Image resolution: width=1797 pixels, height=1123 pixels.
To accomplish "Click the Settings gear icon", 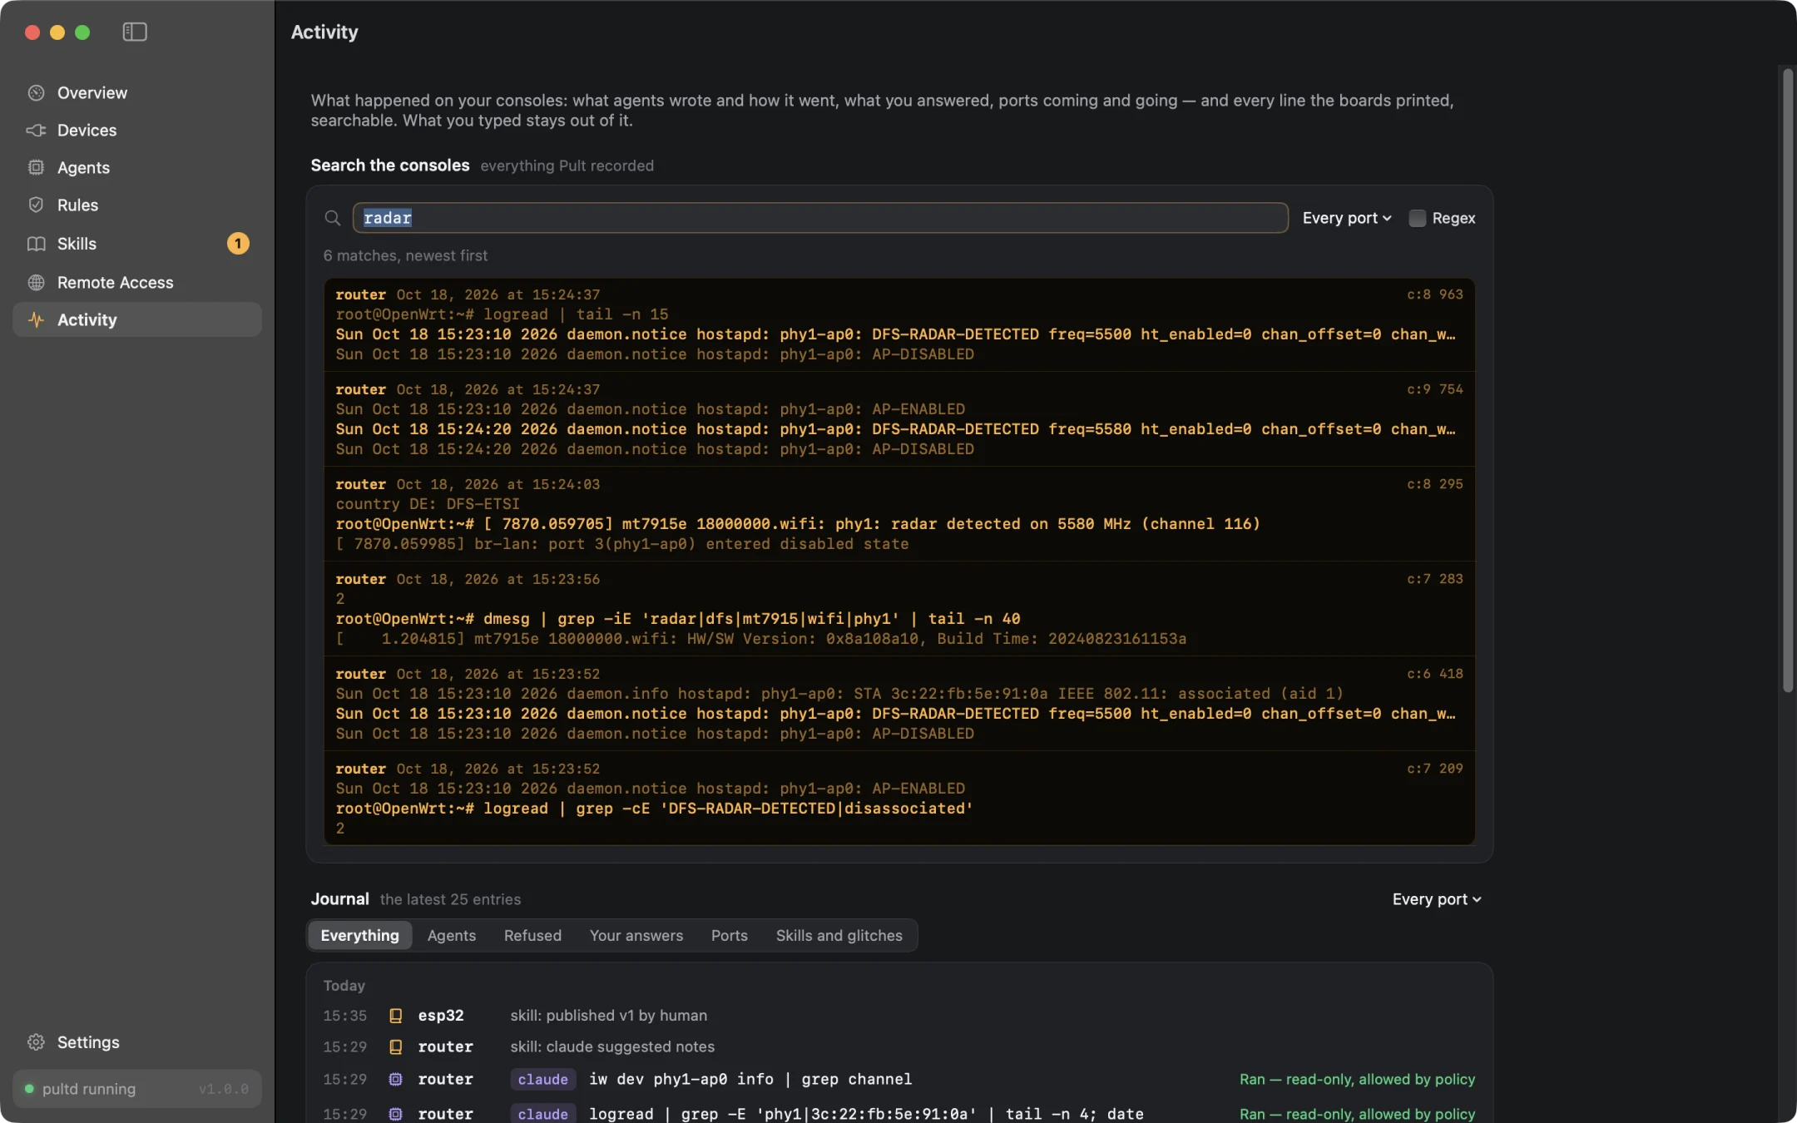I will [36, 1042].
